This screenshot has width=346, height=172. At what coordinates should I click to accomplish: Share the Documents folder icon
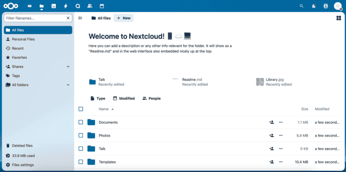pyautogui.click(x=272, y=122)
